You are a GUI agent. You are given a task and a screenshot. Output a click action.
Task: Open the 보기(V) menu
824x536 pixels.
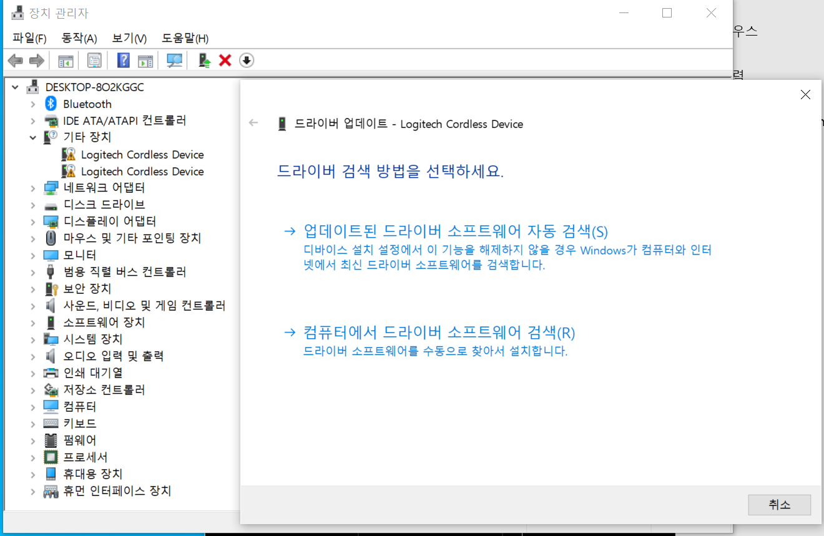[129, 38]
